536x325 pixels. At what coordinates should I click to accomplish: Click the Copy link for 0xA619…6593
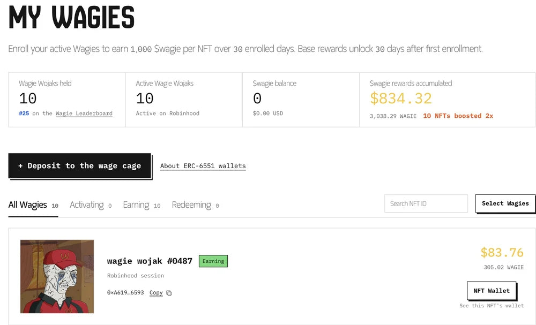coord(156,292)
